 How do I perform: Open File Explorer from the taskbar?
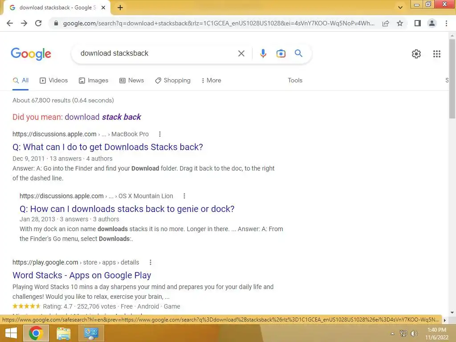point(63,333)
